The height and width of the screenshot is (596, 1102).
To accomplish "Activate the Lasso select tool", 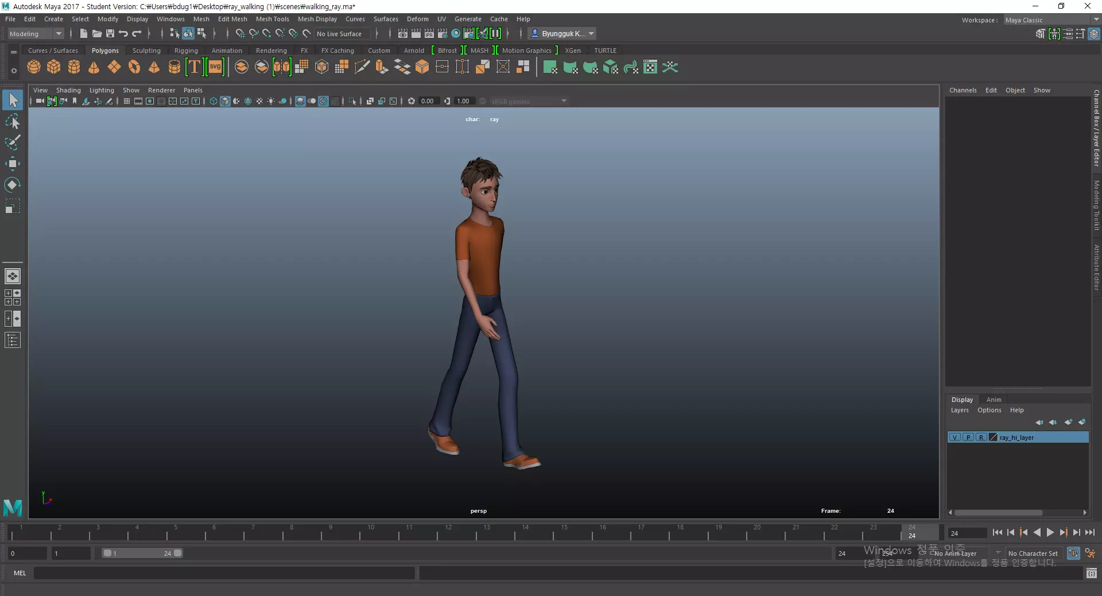I will click(x=13, y=121).
